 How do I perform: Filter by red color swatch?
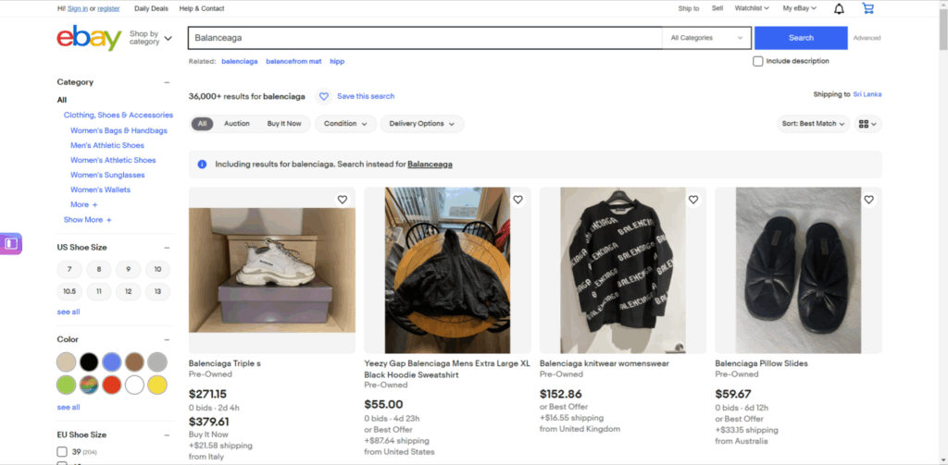(x=112, y=385)
